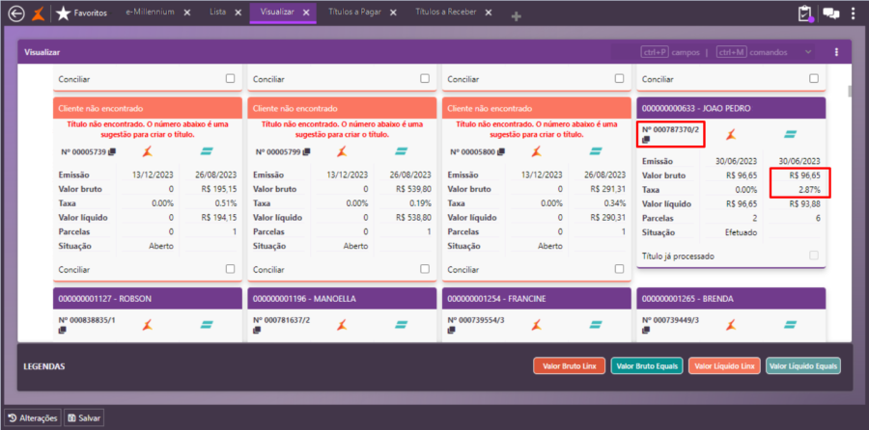Select header 000000001254 - FRANCINE
Viewport: 869px width, 430px height.
point(537,298)
